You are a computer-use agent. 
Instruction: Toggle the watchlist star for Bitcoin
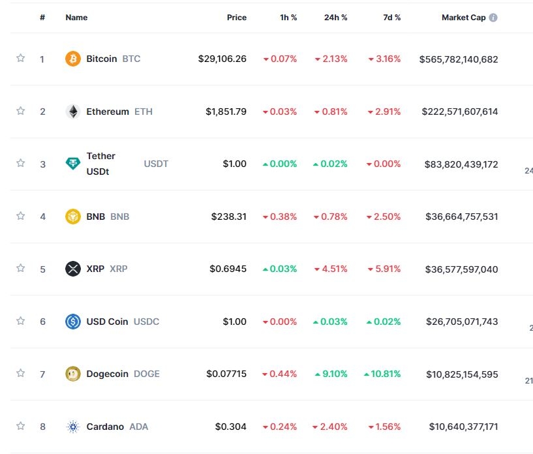click(x=20, y=58)
